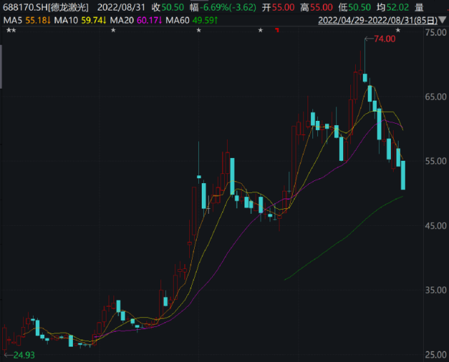
Task: Click the 74.00 highest price arrow label
Action: tap(384, 39)
